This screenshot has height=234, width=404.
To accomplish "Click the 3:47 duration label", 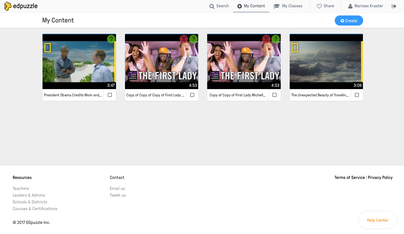I will tap(111, 85).
